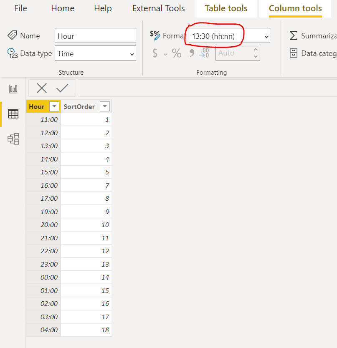The width and height of the screenshot is (337, 348).
Task: Click SortOrder value 7 cell
Action: (86, 185)
